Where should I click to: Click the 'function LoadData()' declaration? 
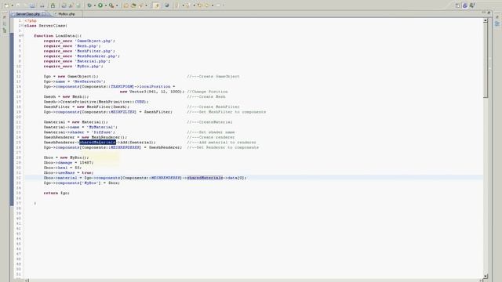pyautogui.click(x=57, y=36)
